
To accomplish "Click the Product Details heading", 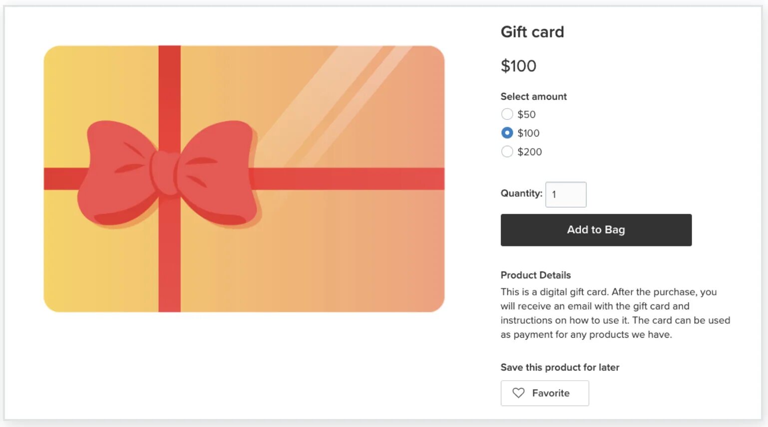I will click(535, 275).
